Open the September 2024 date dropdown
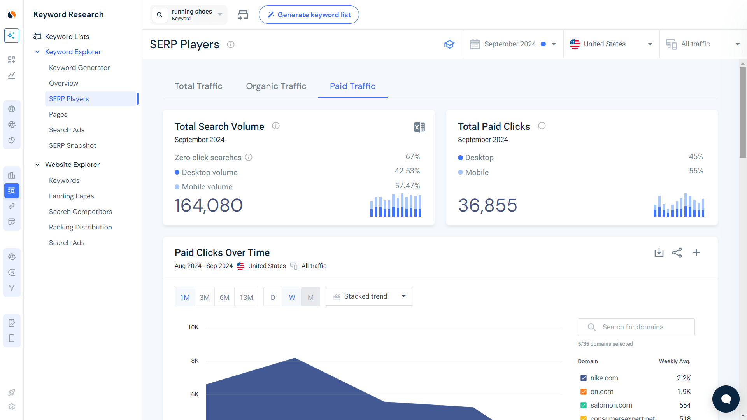 [513, 44]
